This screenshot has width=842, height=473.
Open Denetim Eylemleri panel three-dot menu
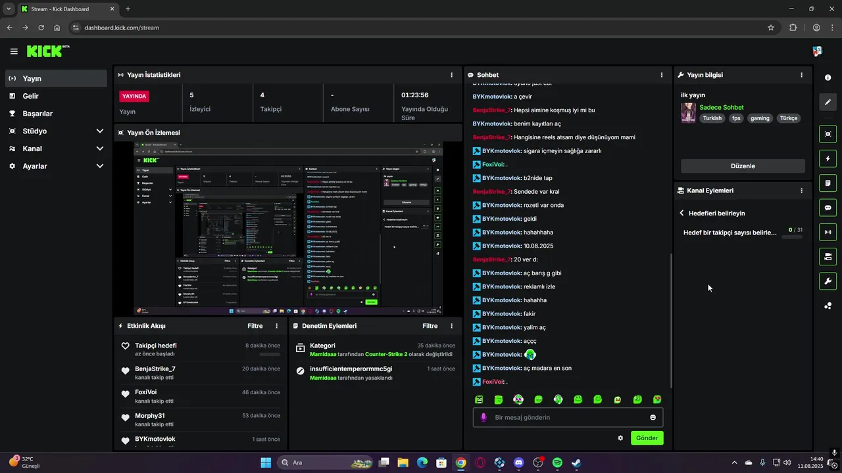(x=451, y=326)
